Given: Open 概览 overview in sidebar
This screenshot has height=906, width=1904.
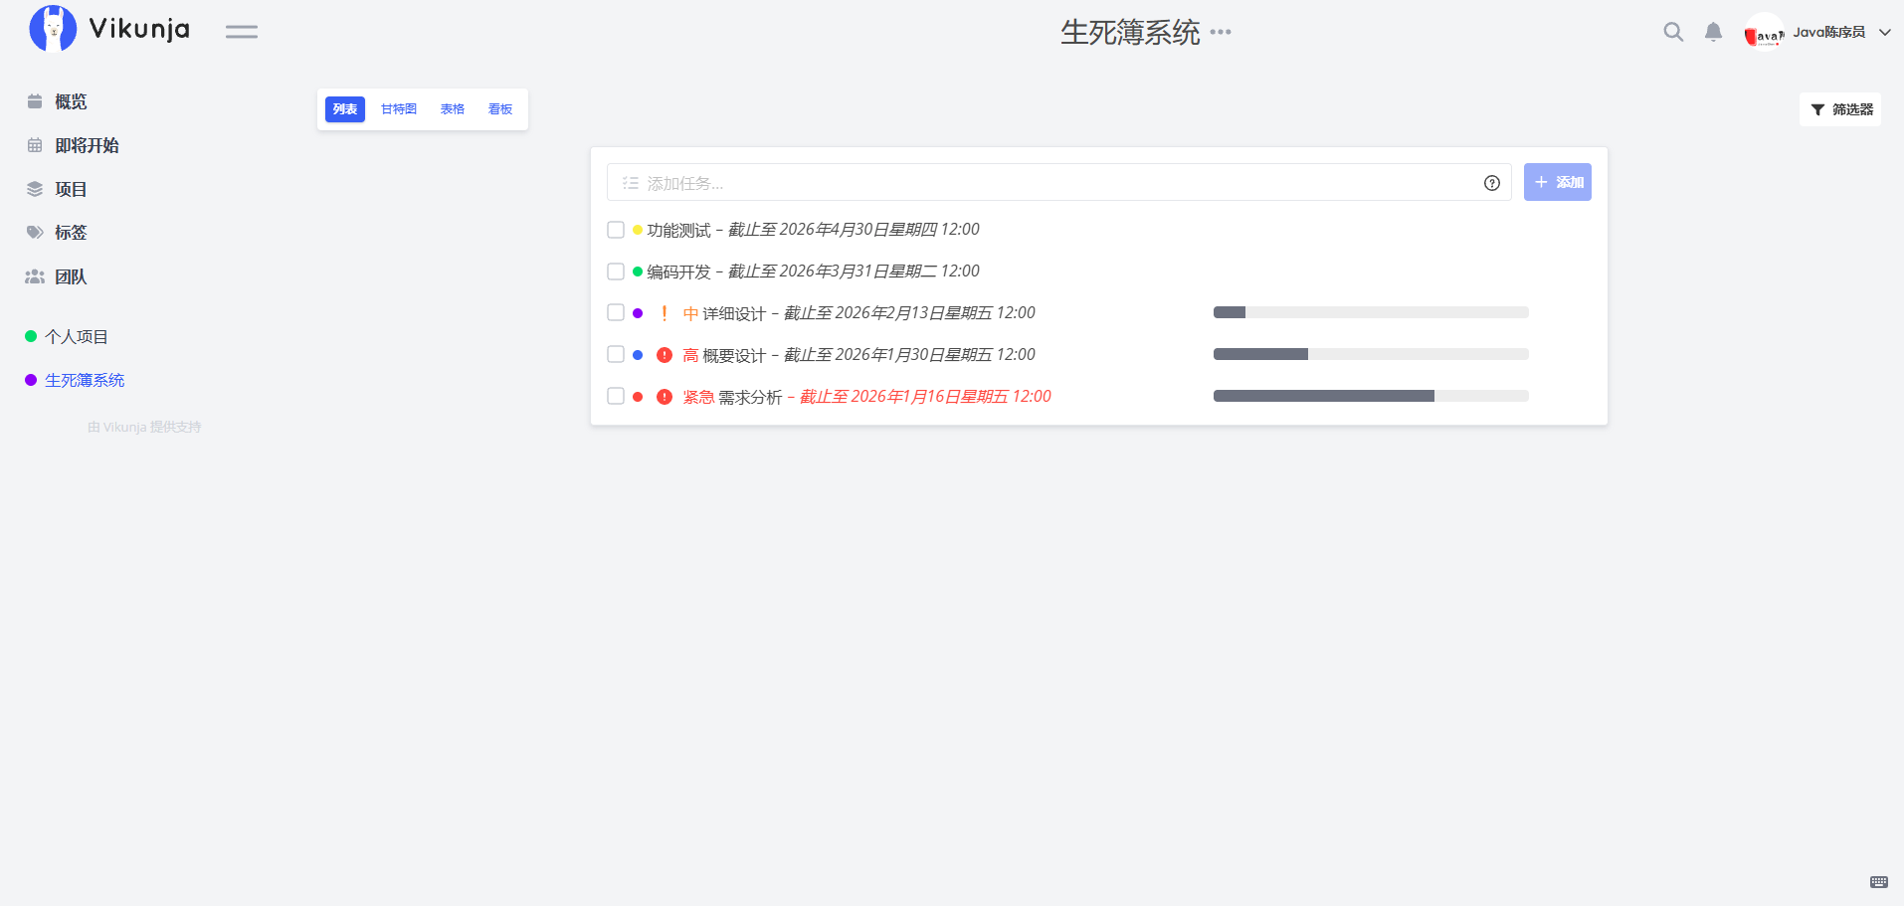Looking at the screenshot, I should point(71,101).
